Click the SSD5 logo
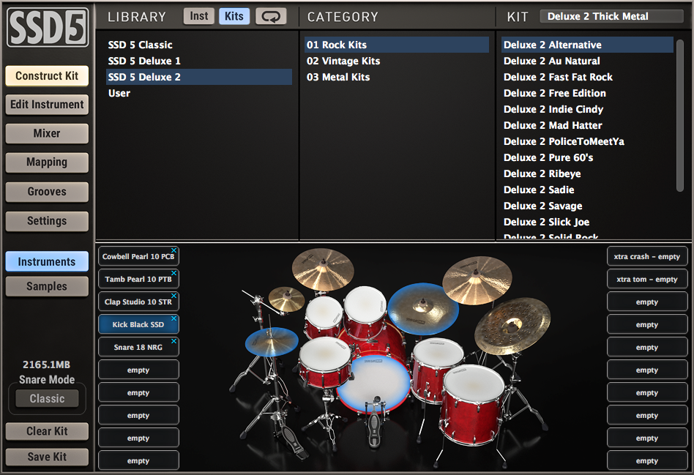The width and height of the screenshot is (694, 475). 47,28
